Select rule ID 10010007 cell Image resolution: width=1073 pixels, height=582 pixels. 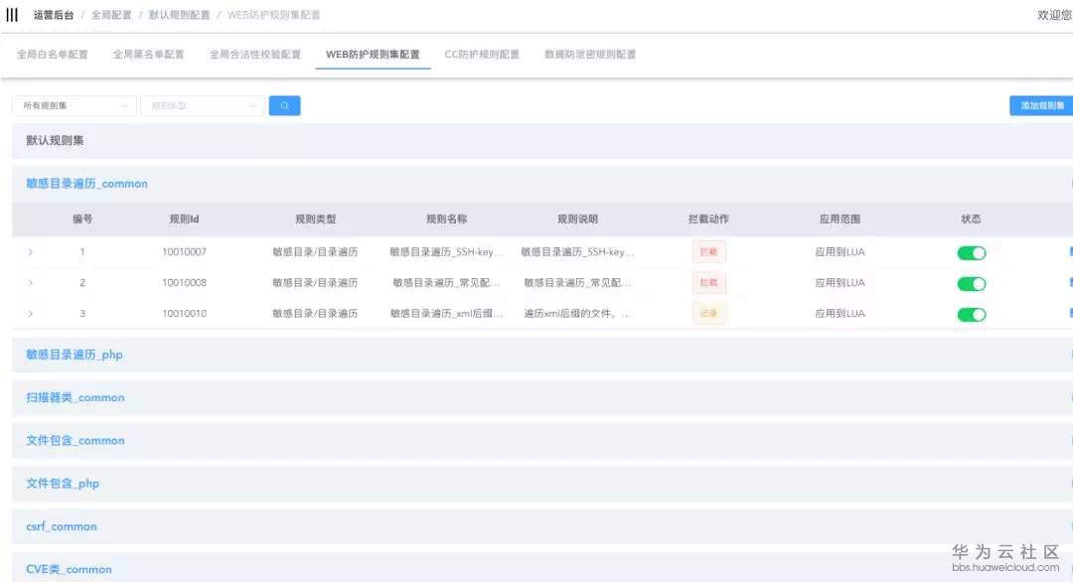pyautogui.click(x=184, y=252)
